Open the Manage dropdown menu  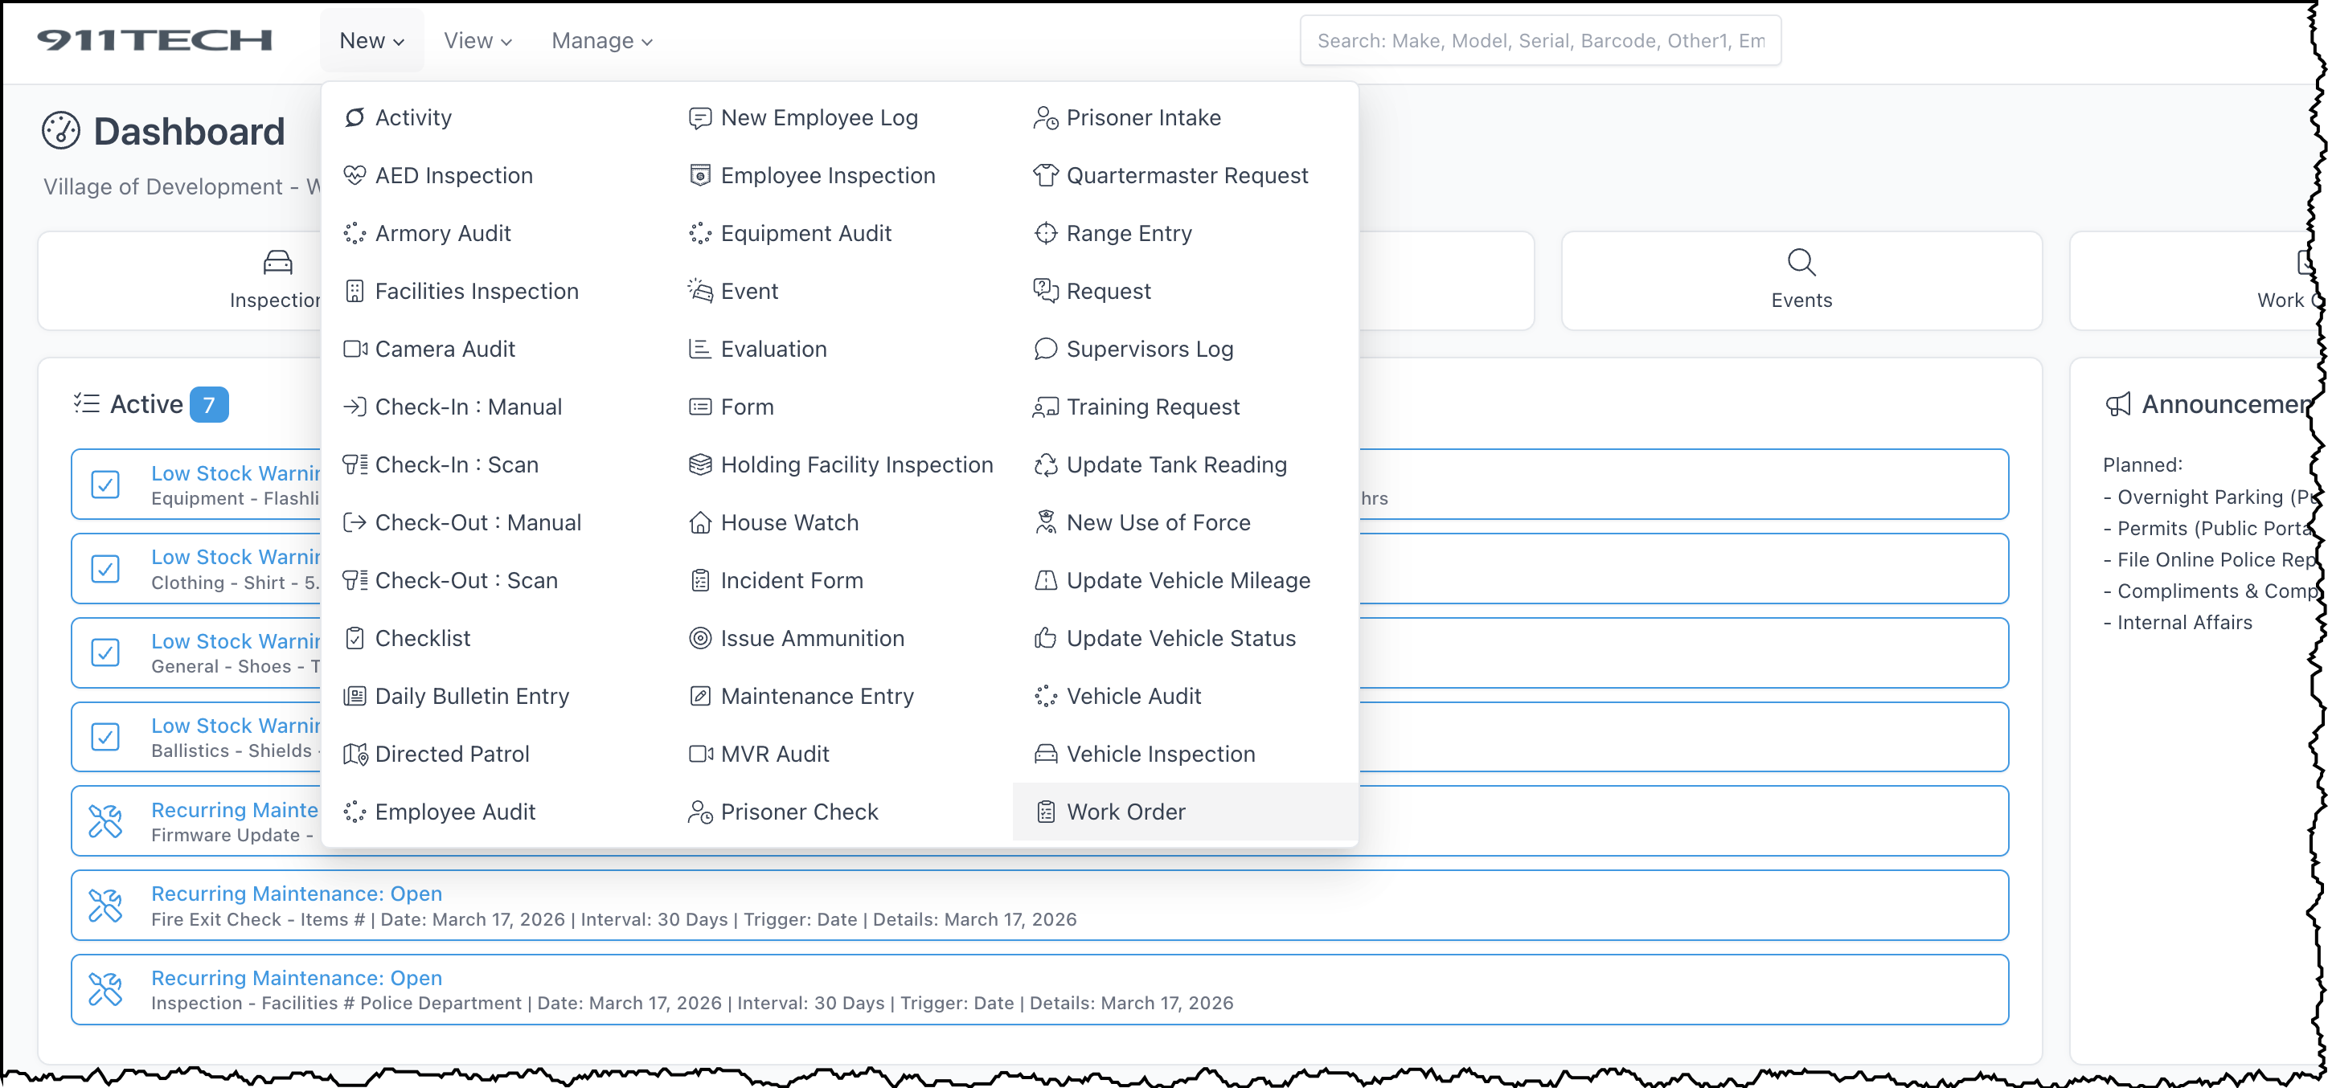[x=601, y=41]
